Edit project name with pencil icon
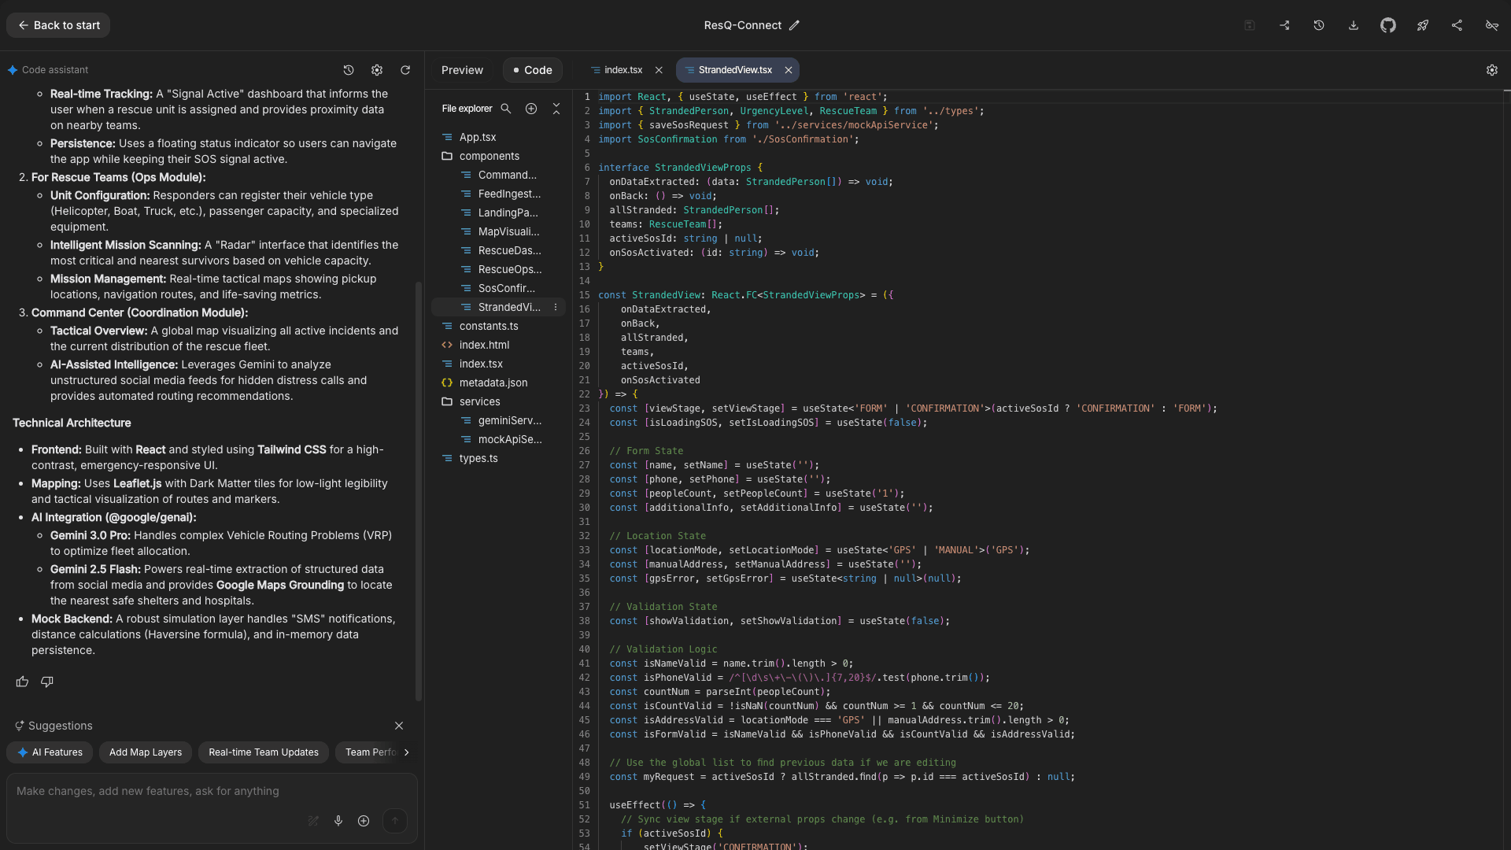 click(x=794, y=25)
